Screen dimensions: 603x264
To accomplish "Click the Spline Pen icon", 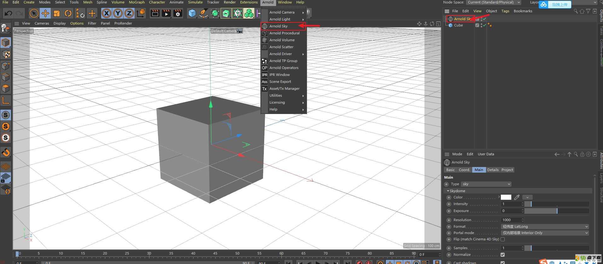I will (204, 14).
